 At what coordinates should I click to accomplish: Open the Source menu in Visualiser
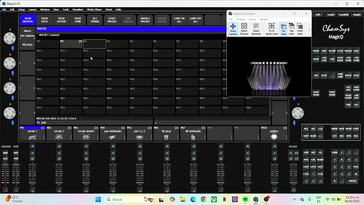click(x=252, y=19)
